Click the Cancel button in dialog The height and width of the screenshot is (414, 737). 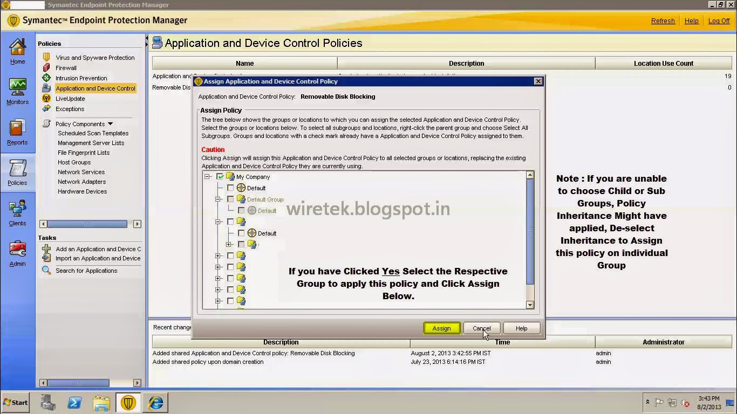coord(481,328)
